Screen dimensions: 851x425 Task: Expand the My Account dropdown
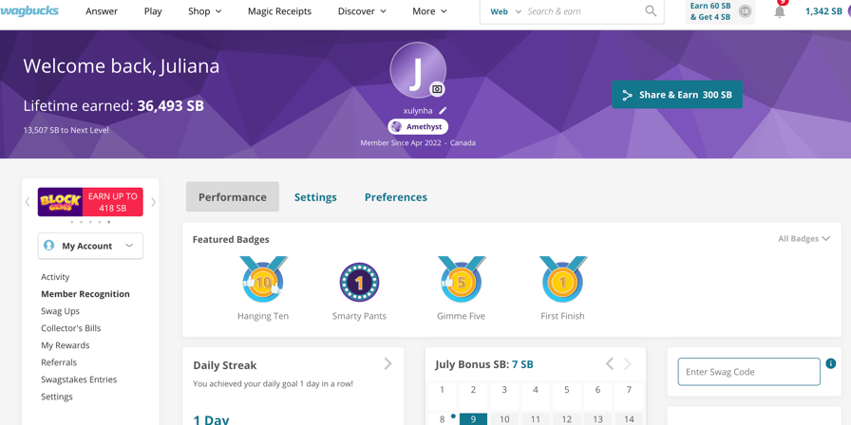point(90,246)
